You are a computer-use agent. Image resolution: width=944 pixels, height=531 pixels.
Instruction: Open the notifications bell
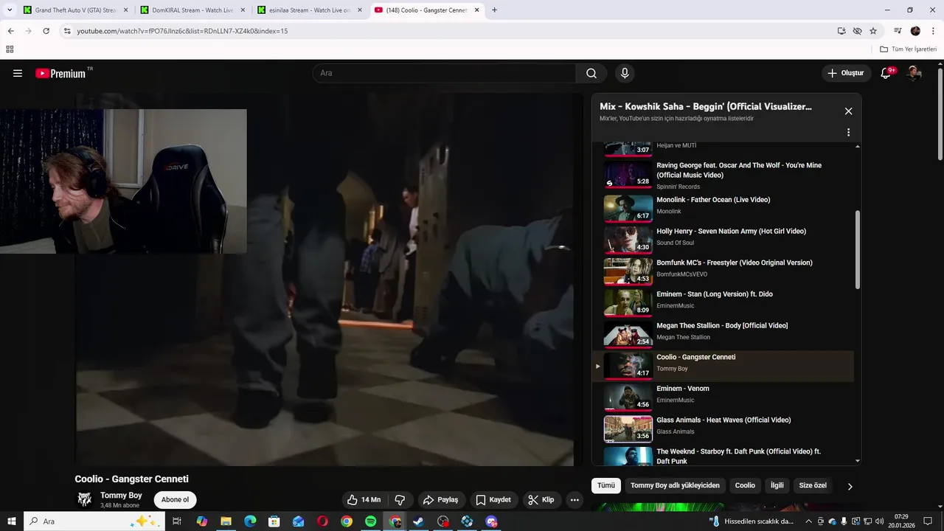886,73
